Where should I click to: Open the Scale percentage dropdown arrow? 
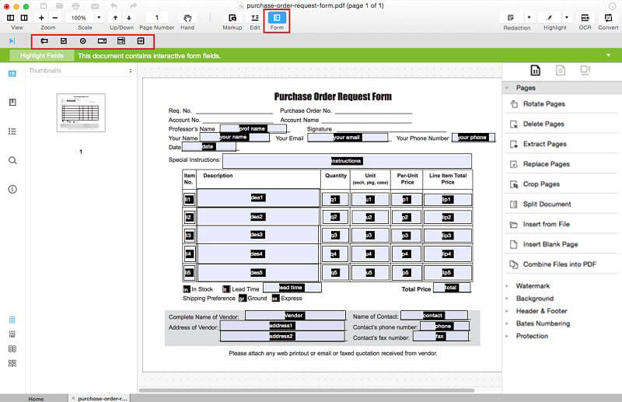coord(100,18)
